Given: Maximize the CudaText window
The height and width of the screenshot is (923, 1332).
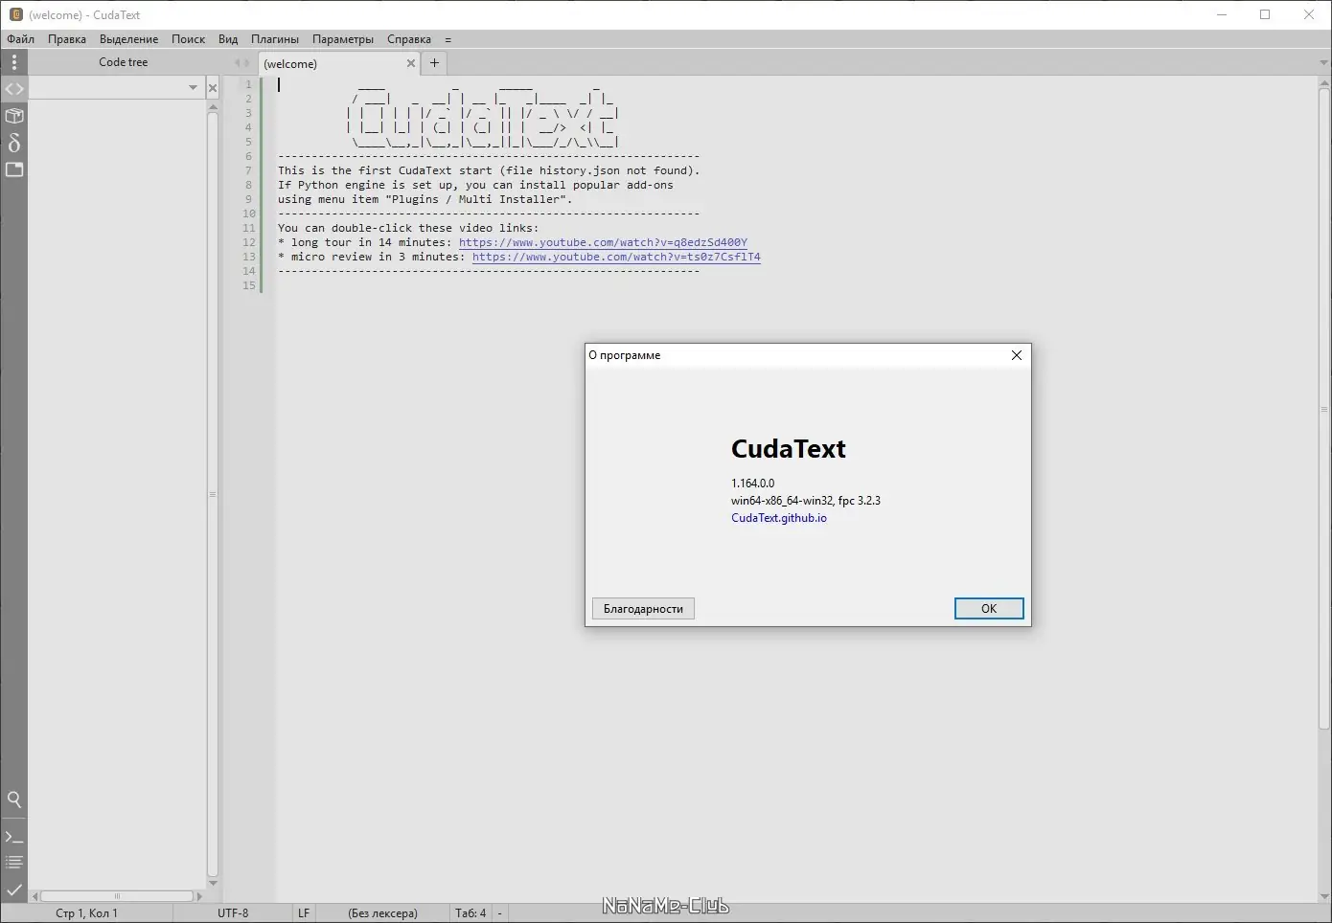Looking at the screenshot, I should point(1265,14).
